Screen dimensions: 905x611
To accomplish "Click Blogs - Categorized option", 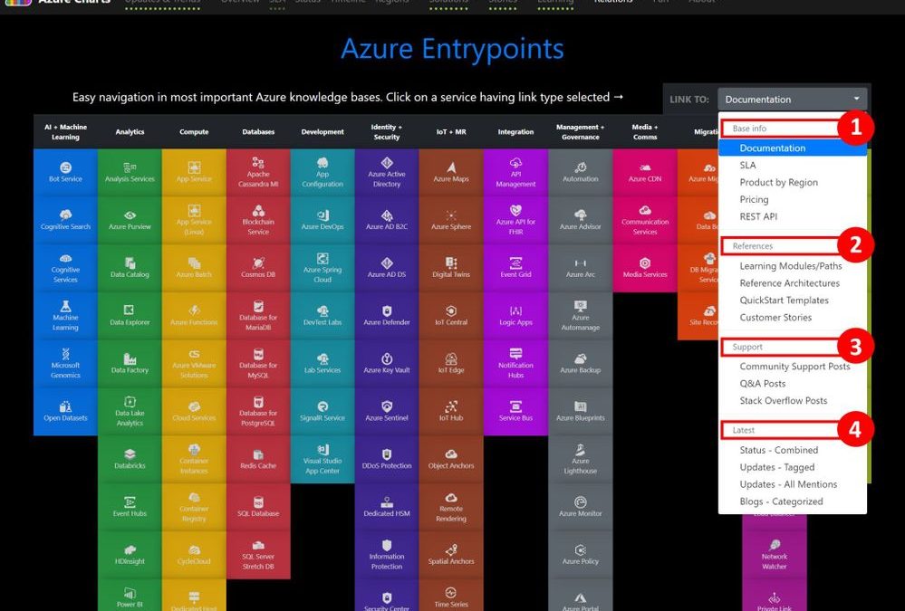I will point(781,501).
